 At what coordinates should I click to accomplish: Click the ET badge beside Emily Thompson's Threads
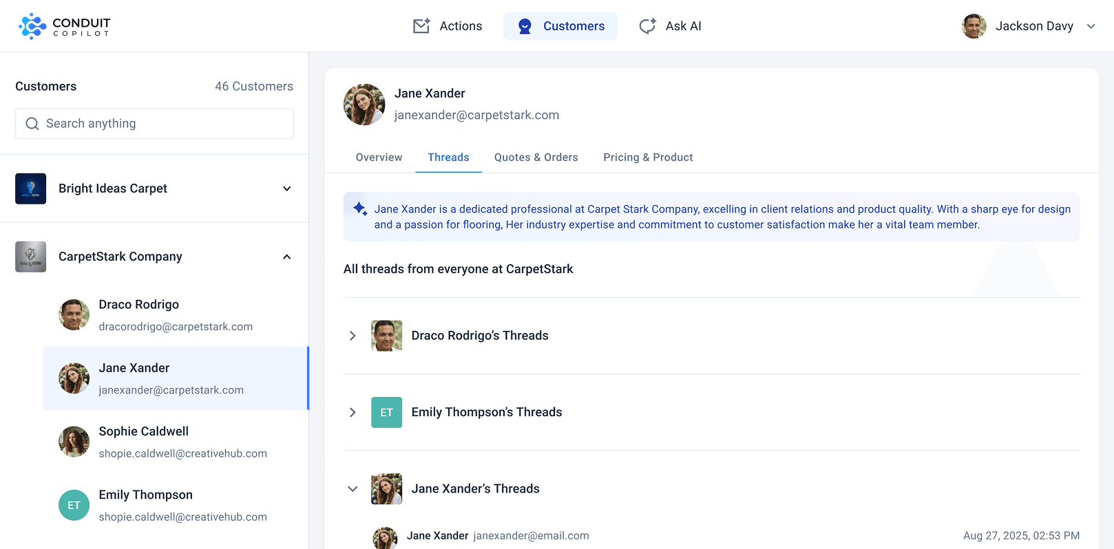(386, 412)
